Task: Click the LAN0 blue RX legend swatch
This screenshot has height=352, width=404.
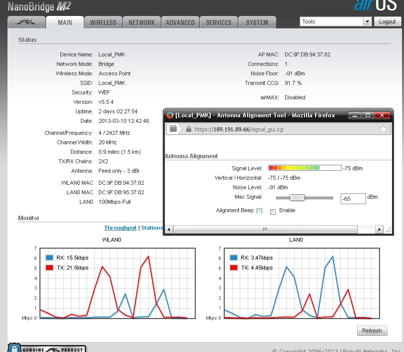Action: click(x=233, y=258)
